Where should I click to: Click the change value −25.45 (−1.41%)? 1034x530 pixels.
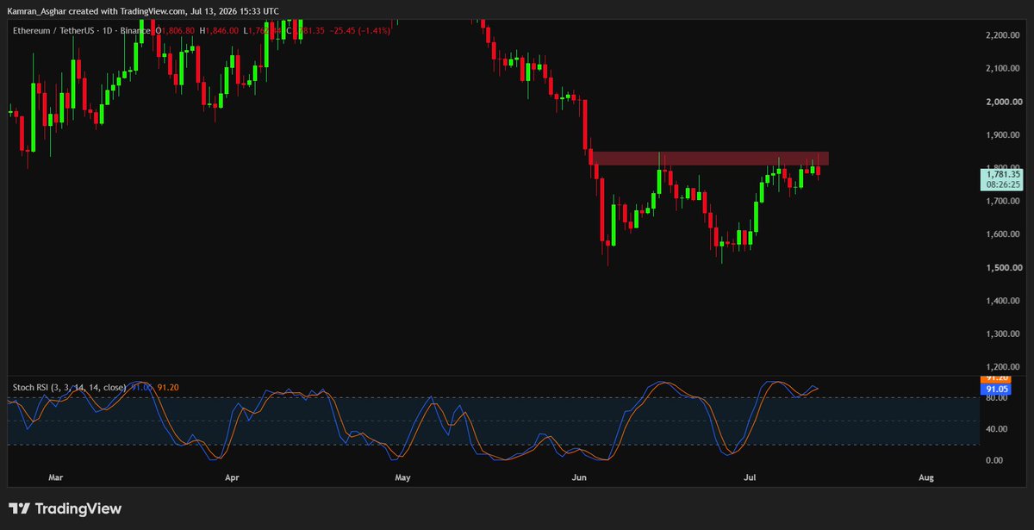pyautogui.click(x=360, y=31)
